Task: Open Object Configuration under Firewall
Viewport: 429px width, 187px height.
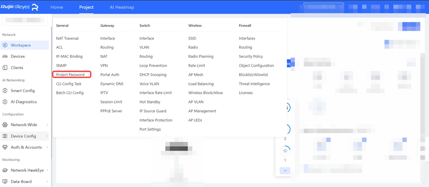Action: 257,66
